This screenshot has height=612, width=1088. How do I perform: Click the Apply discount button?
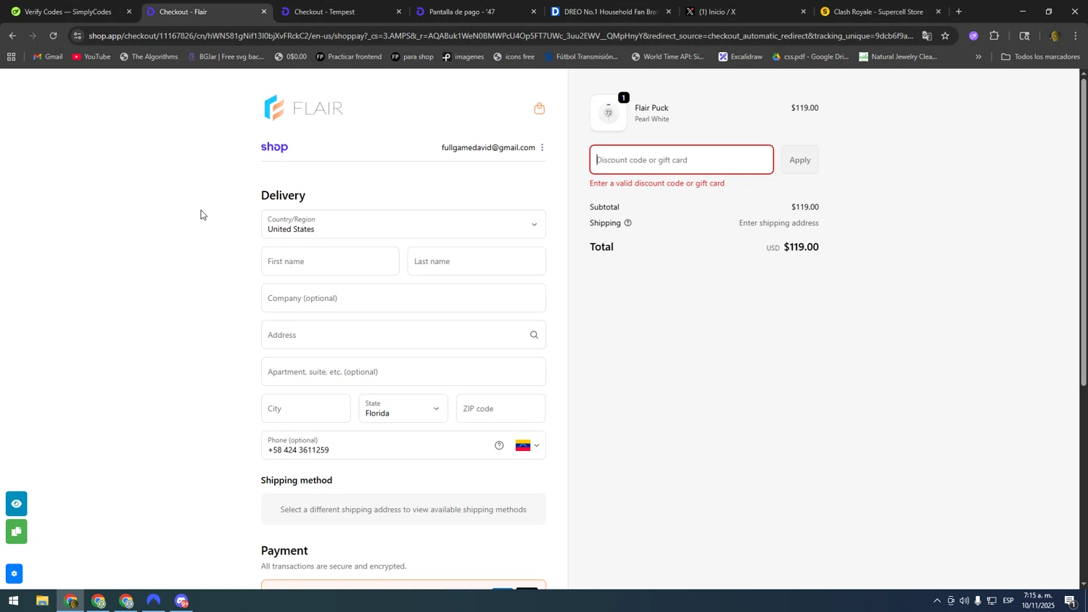[x=800, y=160]
